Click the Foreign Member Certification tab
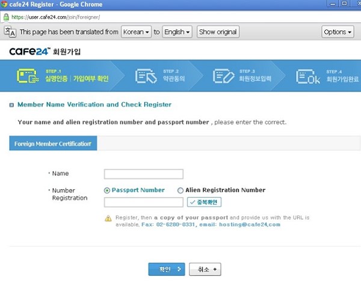Screen dimensions: 361x284 coord(53,144)
